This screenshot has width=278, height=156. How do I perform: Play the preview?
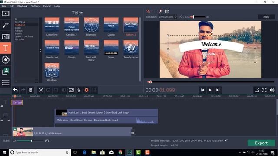click(x=210, y=90)
